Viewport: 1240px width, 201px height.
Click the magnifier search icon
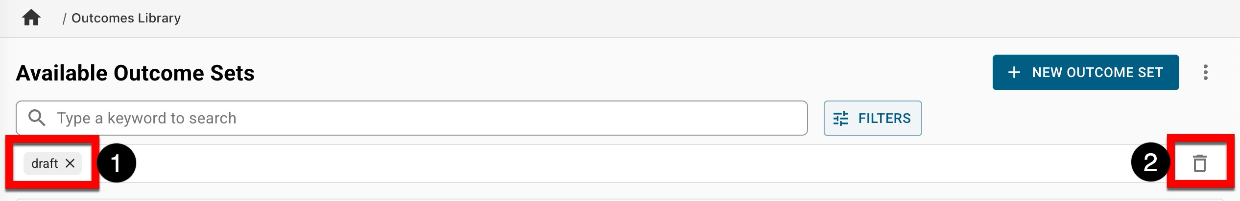point(37,118)
